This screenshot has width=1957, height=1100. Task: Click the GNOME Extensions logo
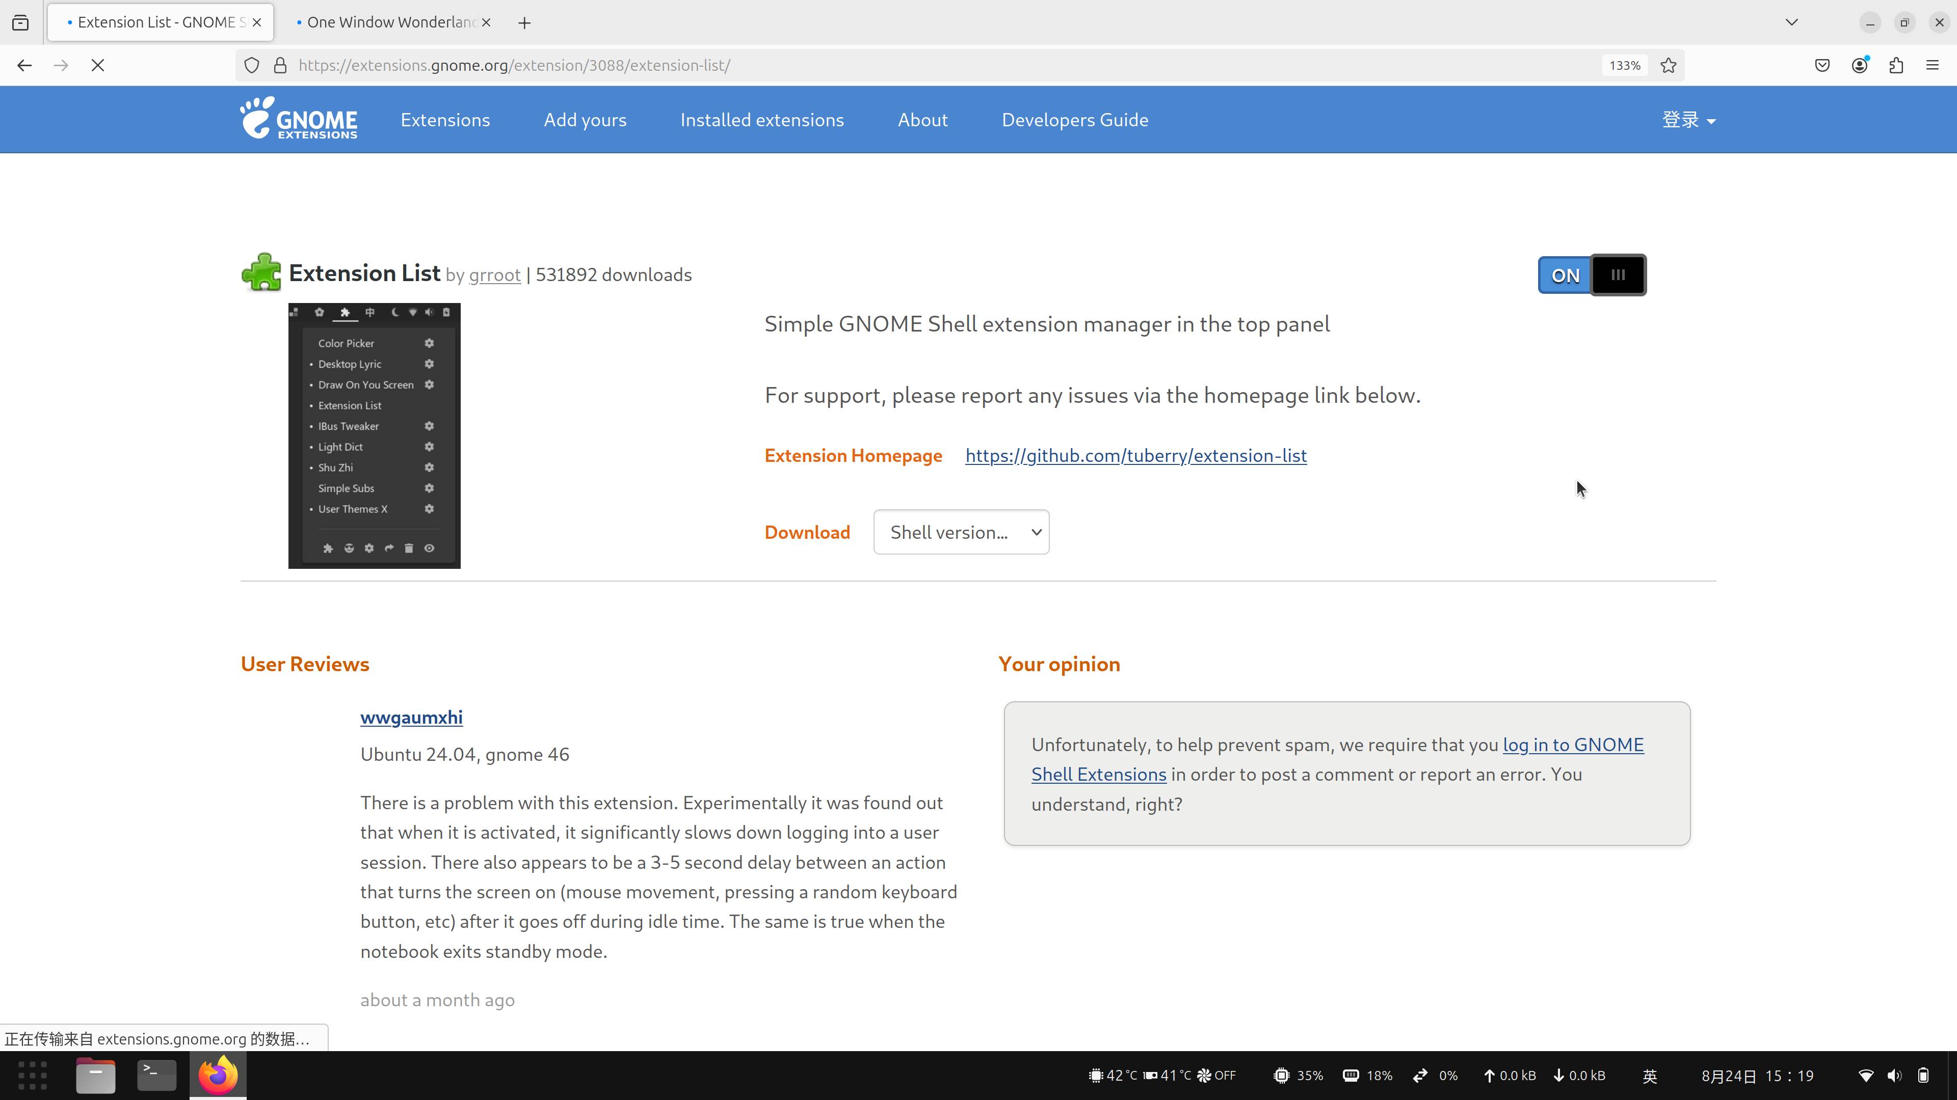(x=299, y=119)
